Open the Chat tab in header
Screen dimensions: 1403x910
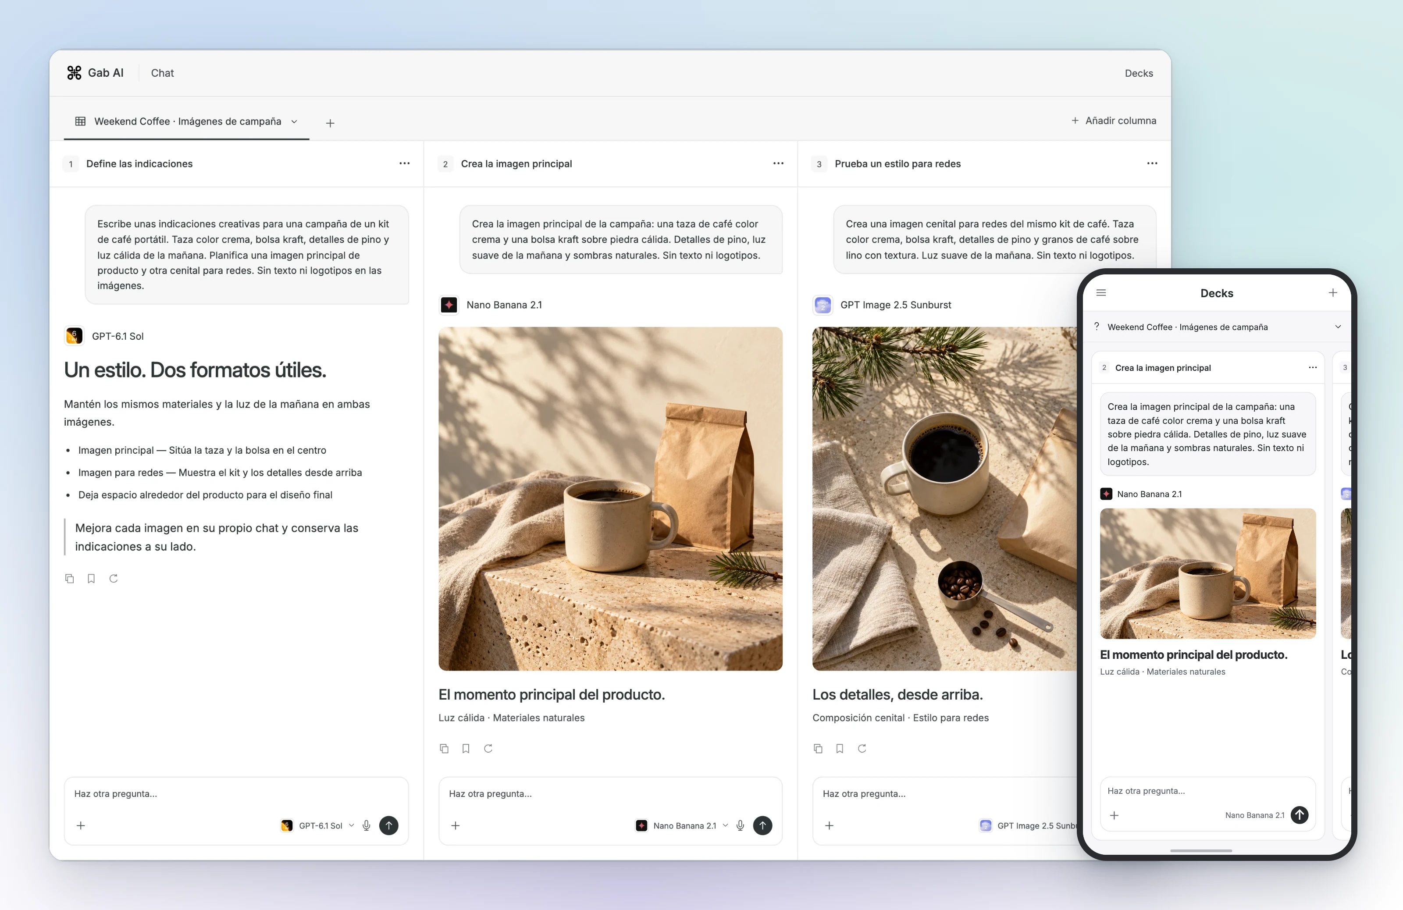coord(162,73)
